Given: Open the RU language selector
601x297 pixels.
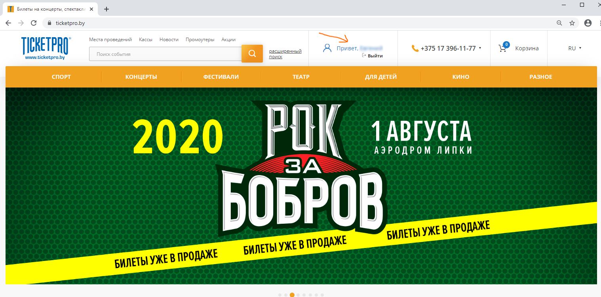Looking at the screenshot, I should 574,48.
